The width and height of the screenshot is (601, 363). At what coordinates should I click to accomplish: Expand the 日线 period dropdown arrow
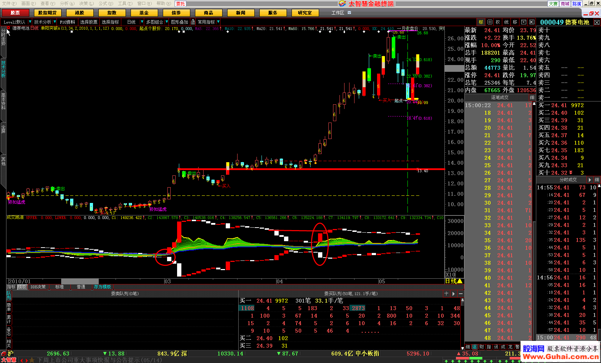click(142, 22)
